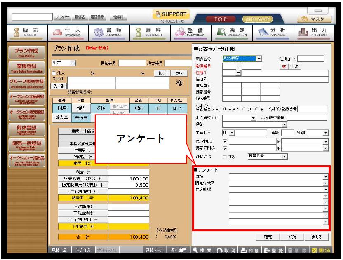The width and height of the screenshot is (343, 260).
Task: Open グループ販売登録 in the sidebar
Action: (x=26, y=84)
